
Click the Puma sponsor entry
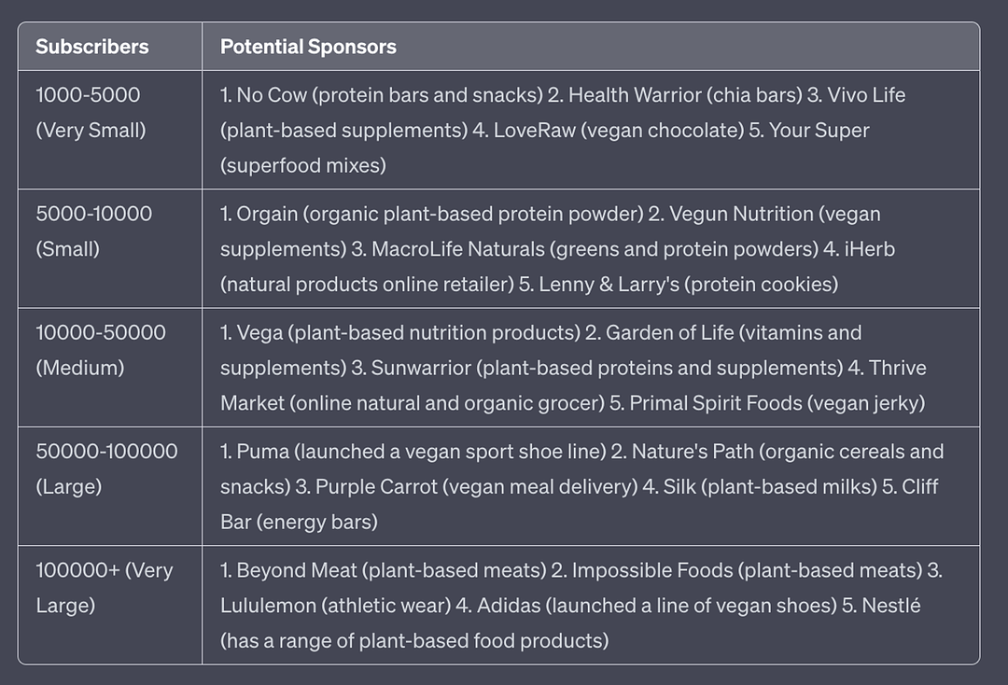(262, 452)
